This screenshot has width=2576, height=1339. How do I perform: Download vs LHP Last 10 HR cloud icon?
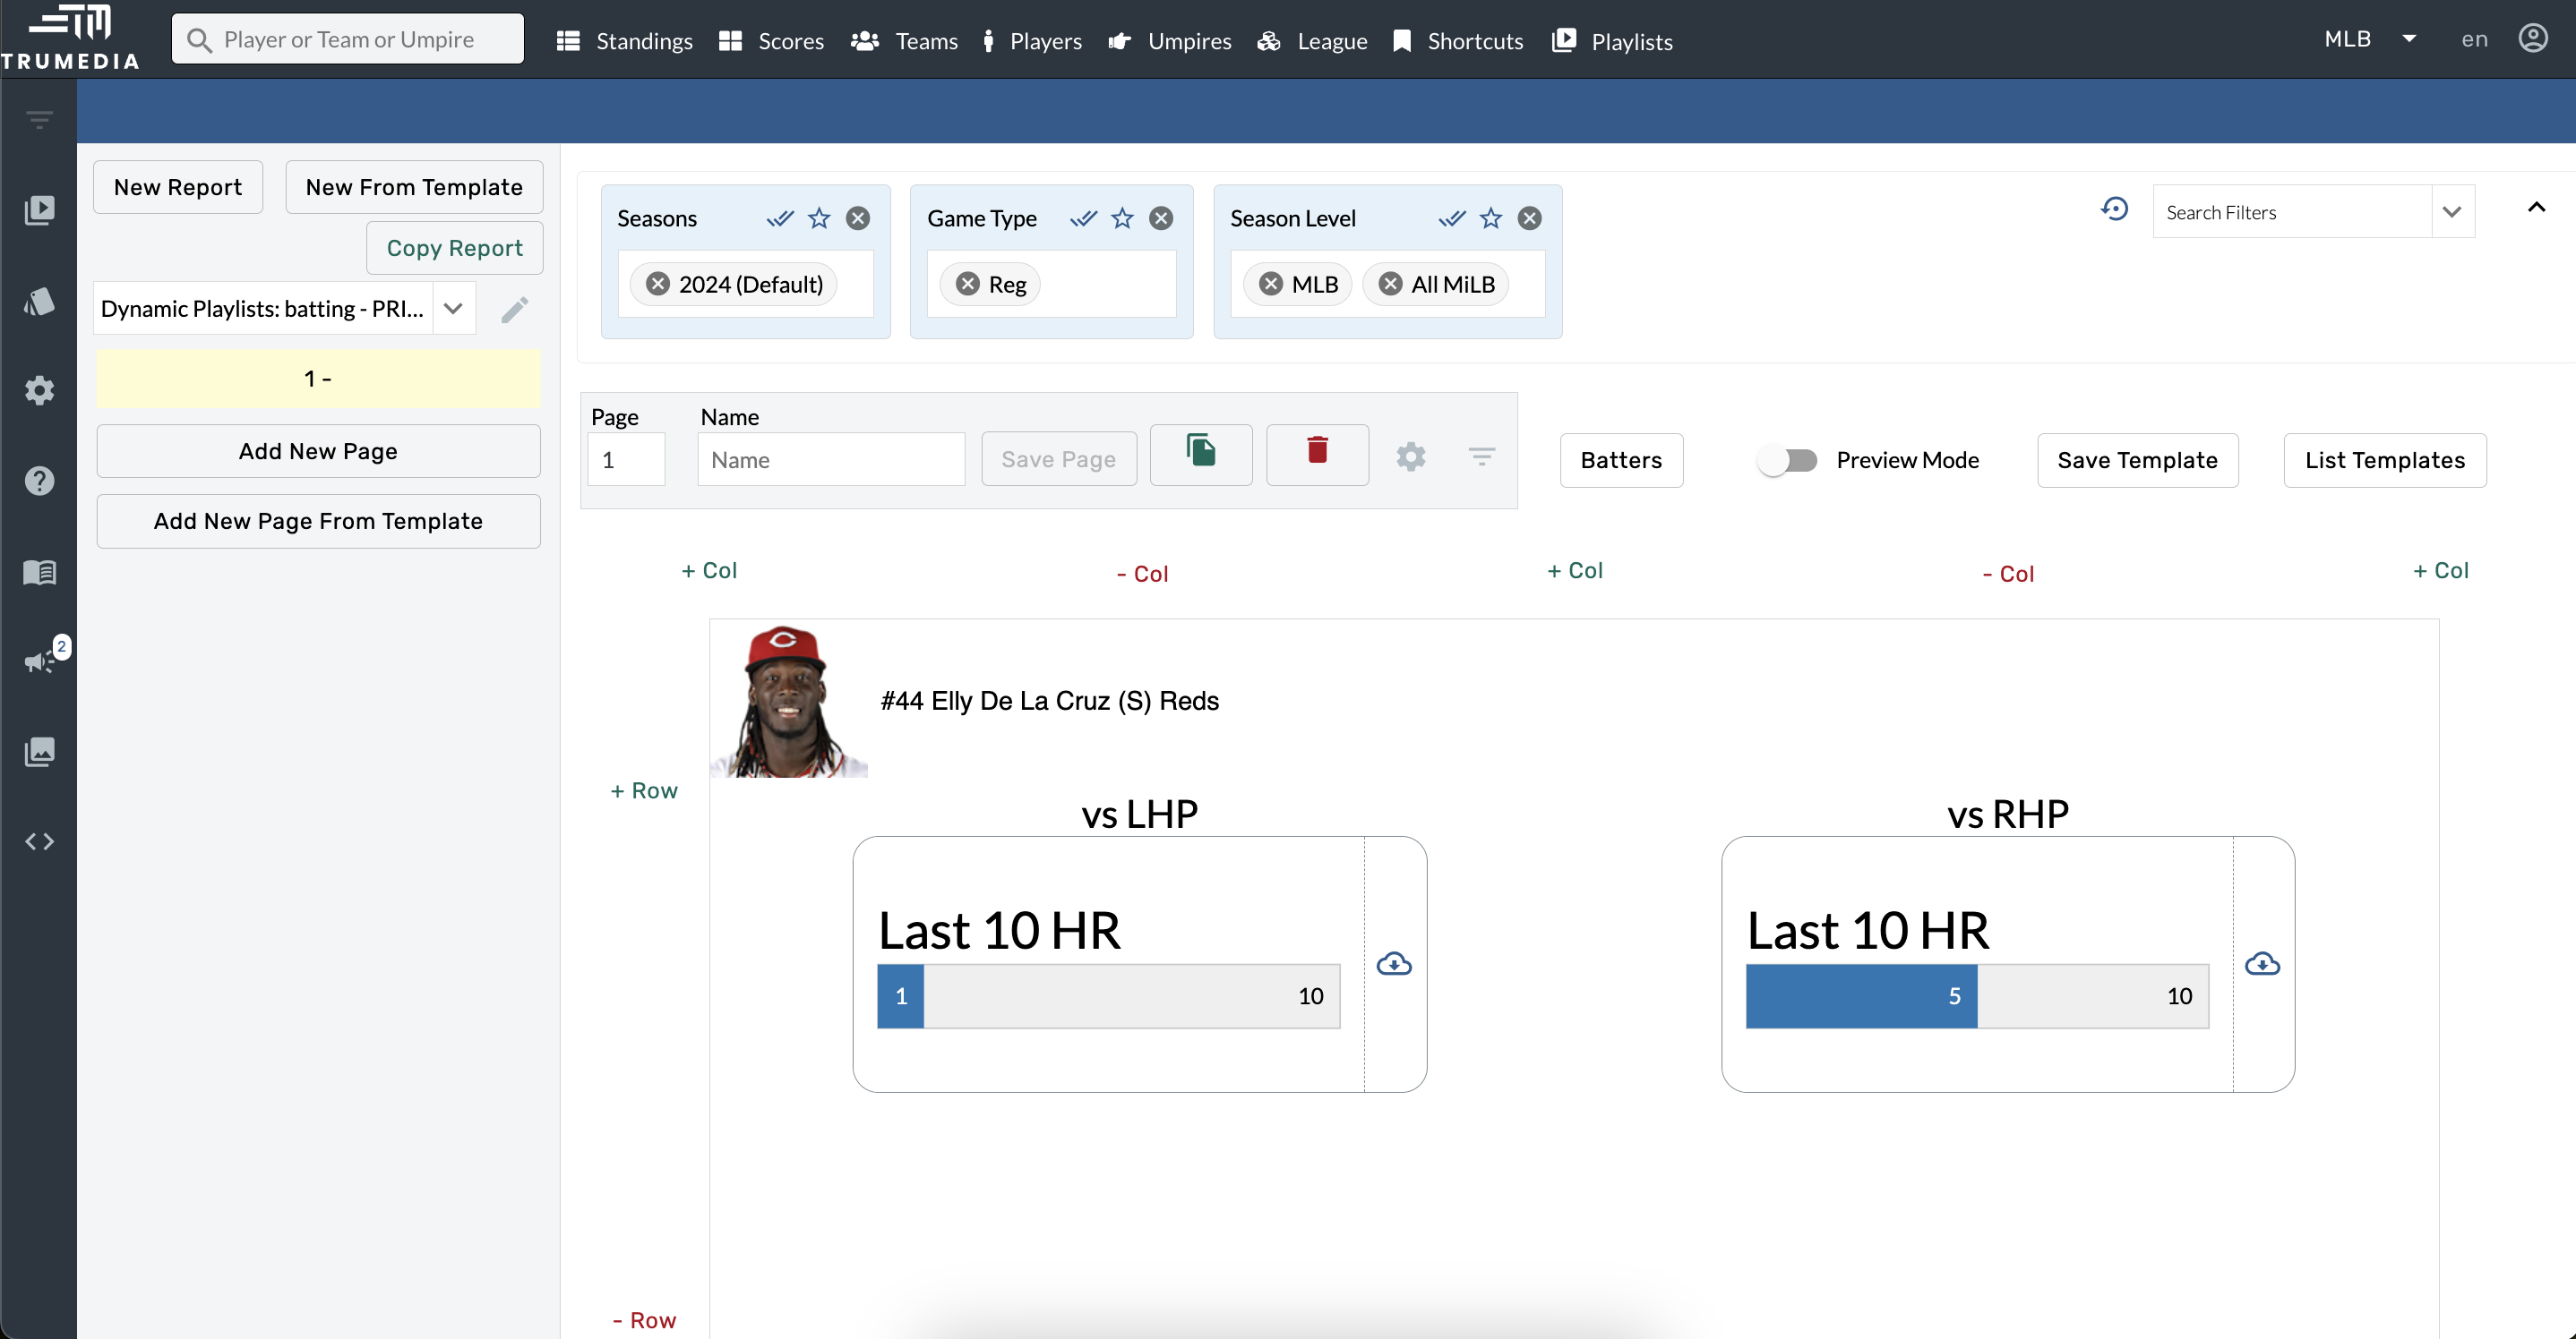click(x=1393, y=964)
